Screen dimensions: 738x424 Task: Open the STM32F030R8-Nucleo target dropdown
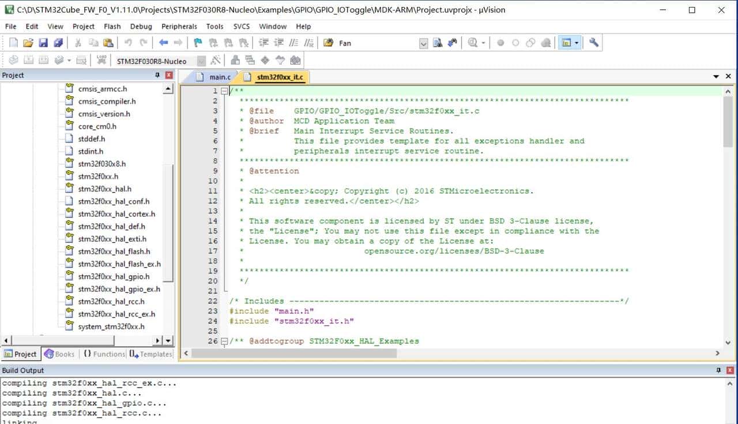point(201,61)
